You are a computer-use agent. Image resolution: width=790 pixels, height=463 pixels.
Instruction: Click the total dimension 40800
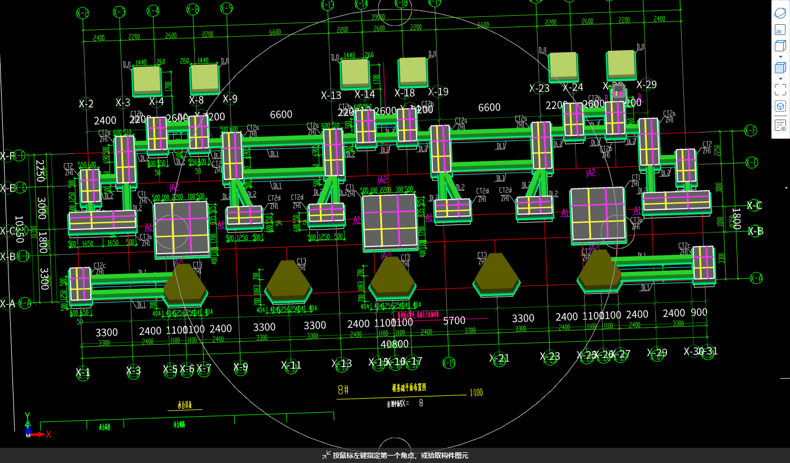394,343
